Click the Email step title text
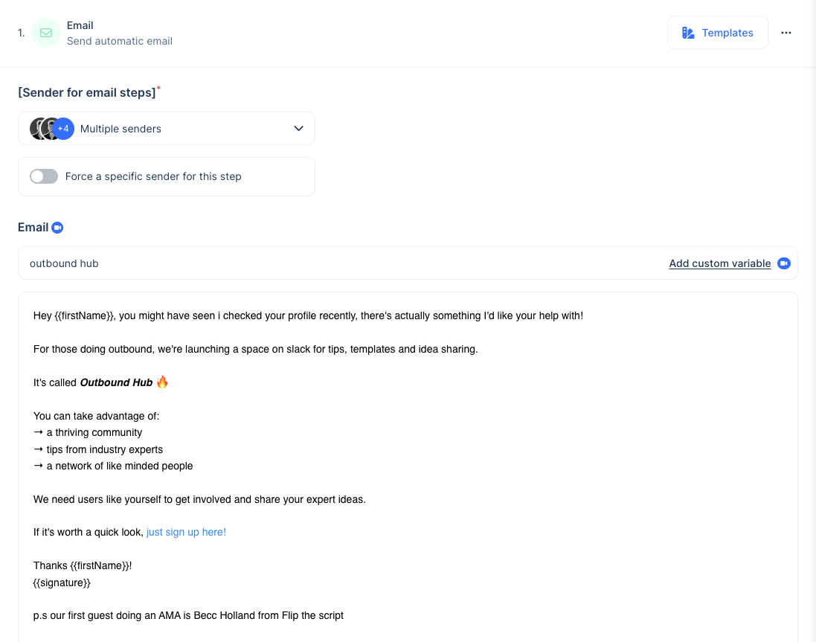The height and width of the screenshot is (642, 816). point(80,25)
